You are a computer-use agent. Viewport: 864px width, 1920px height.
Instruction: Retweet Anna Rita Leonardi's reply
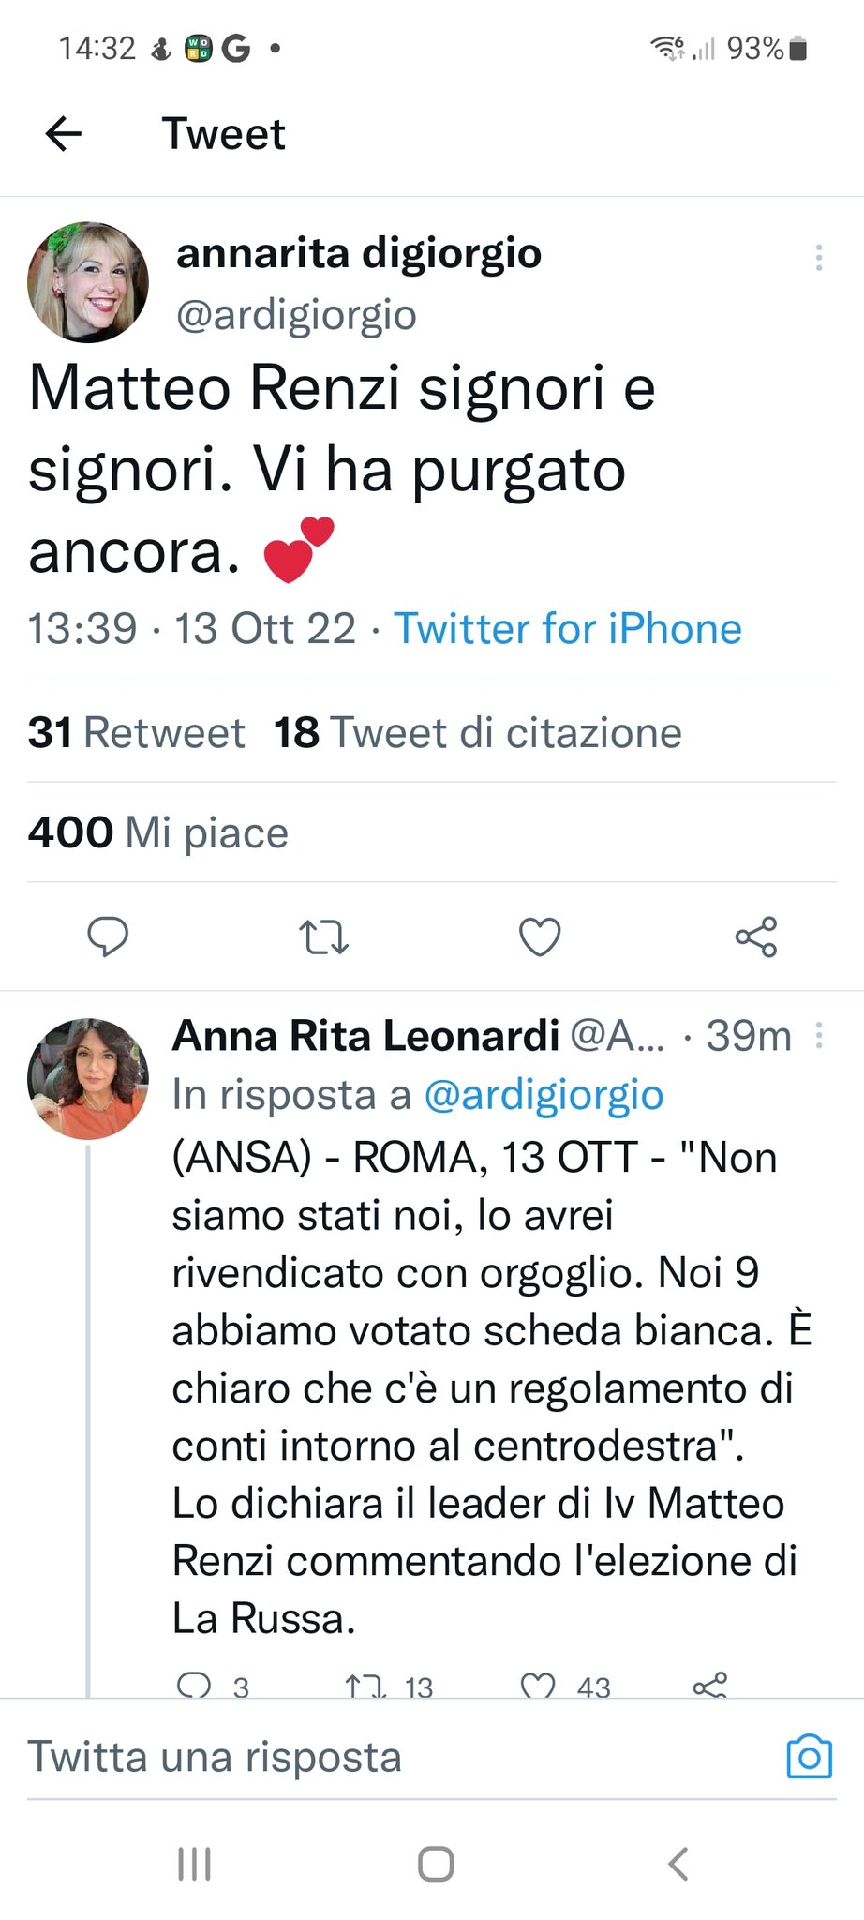coord(365,1685)
